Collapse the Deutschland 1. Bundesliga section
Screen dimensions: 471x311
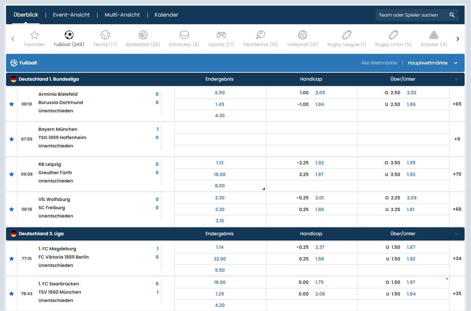[x=457, y=79]
